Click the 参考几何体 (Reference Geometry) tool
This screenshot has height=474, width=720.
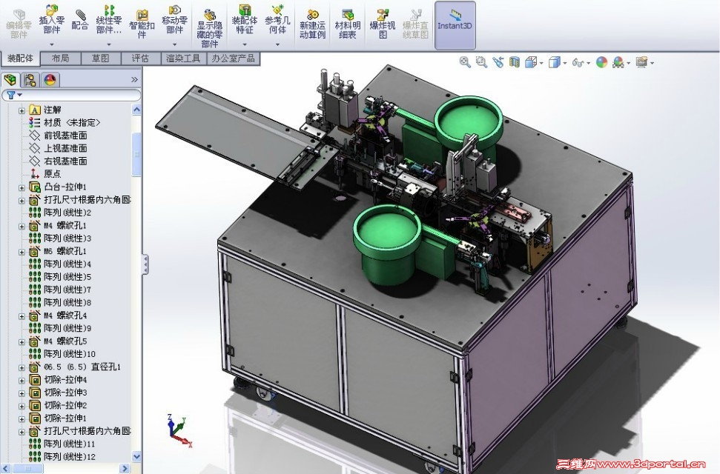click(x=277, y=19)
